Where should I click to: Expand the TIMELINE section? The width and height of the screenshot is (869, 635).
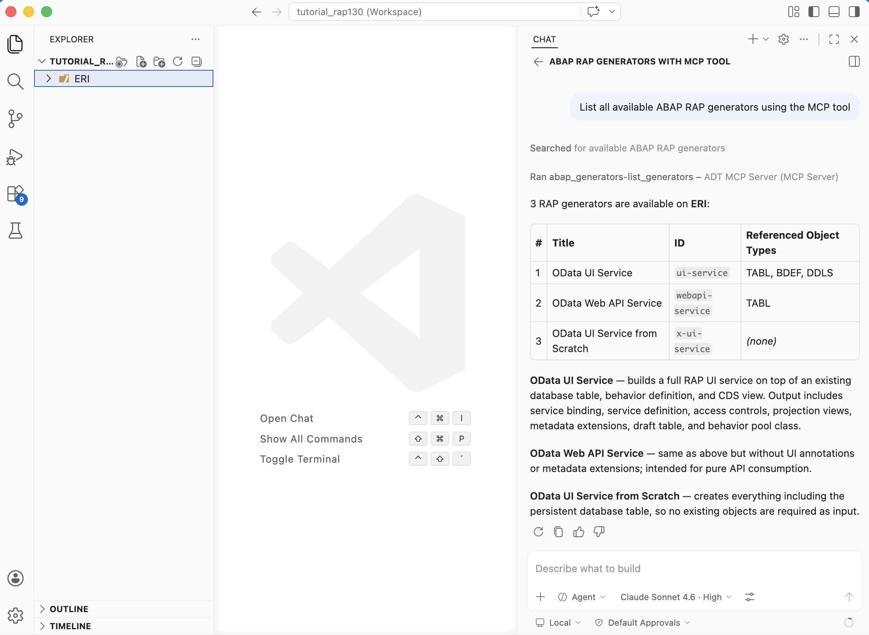tap(42, 626)
